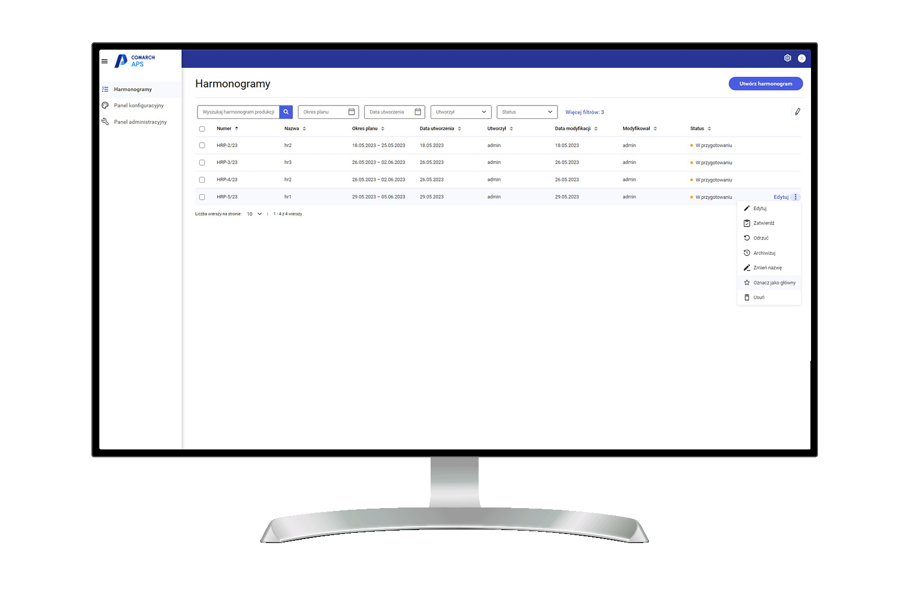Image resolution: width=903 pixels, height=609 pixels.
Task: Select Odrzuć in context menu
Action: (x=769, y=238)
